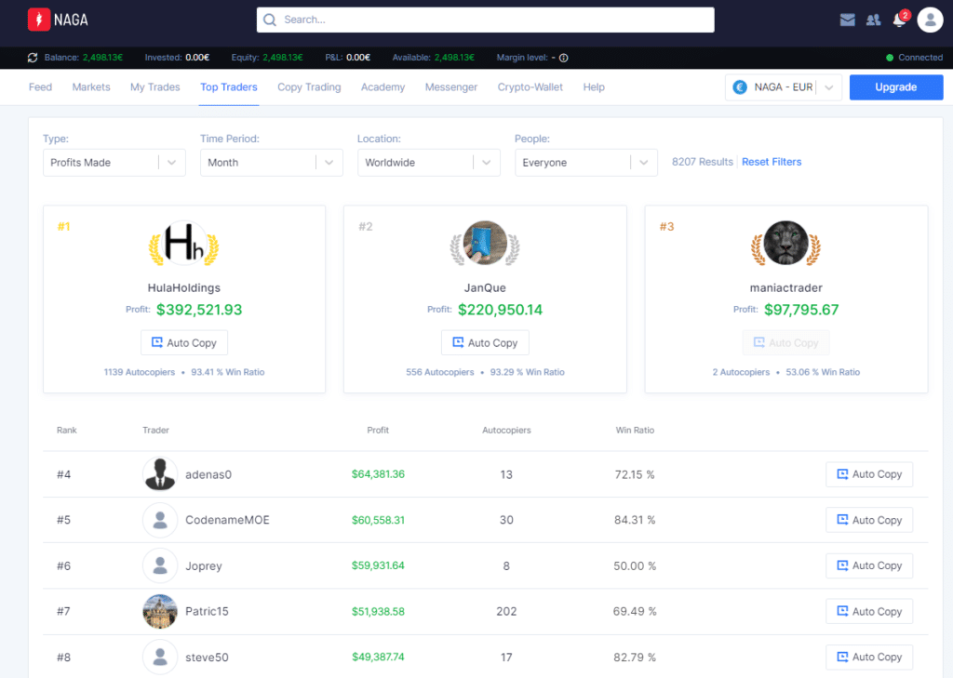
Task: Click the $51,938.58 profit value
Action: [x=378, y=611]
